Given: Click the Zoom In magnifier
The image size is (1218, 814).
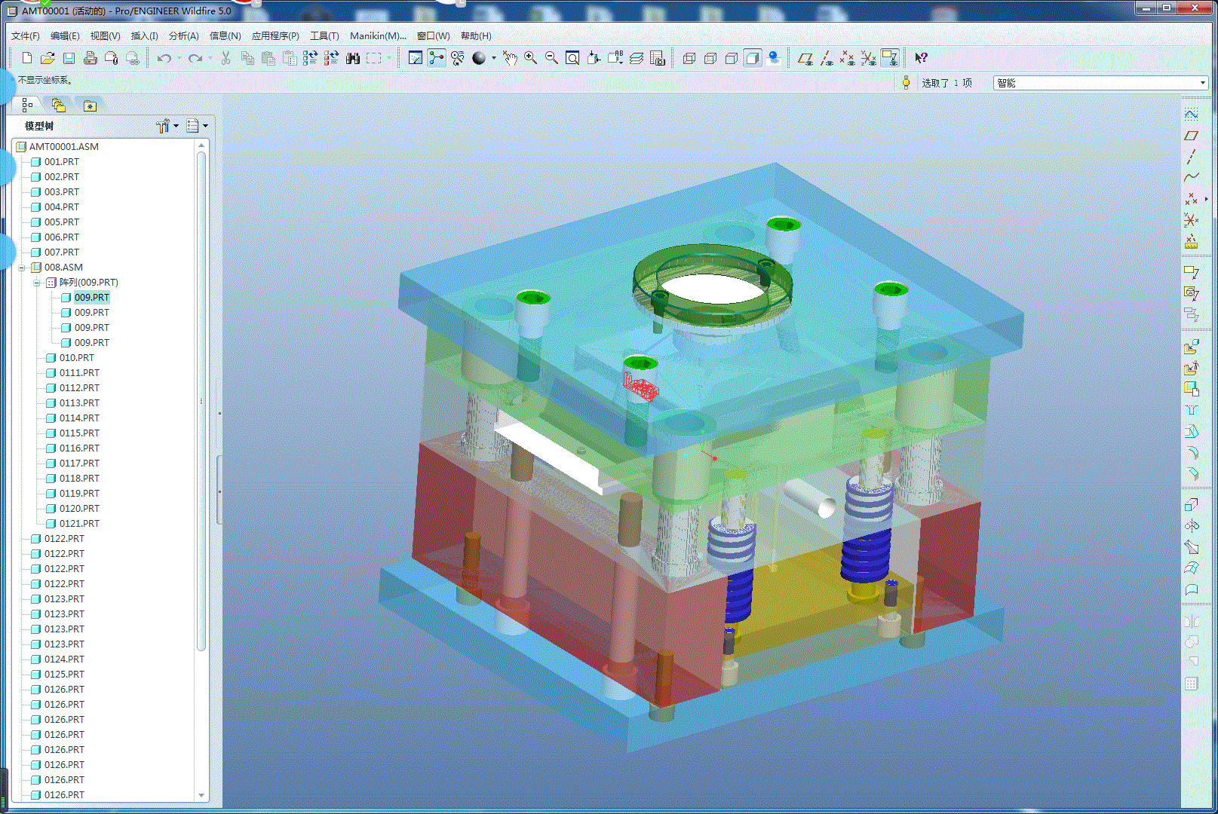Looking at the screenshot, I should click(x=531, y=58).
